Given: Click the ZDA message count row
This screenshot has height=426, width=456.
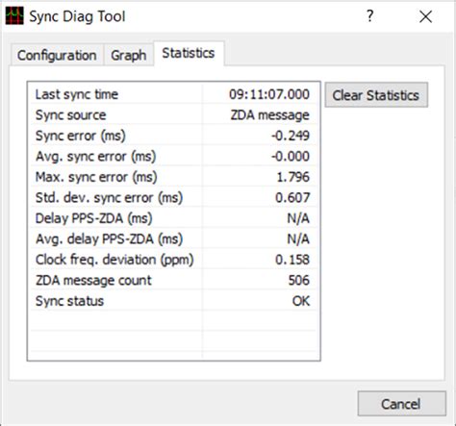Looking at the screenshot, I should [x=173, y=280].
